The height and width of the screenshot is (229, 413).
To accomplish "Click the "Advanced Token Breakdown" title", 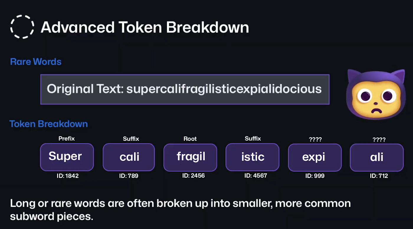I will click(x=145, y=27).
